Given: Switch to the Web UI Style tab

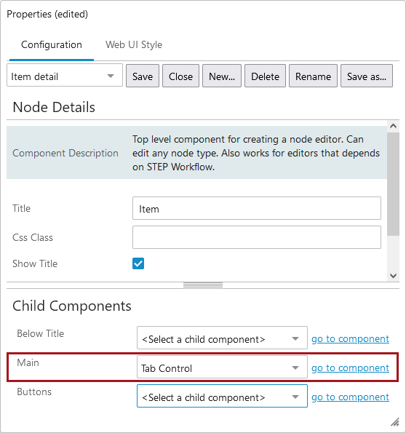Looking at the screenshot, I should point(134,44).
